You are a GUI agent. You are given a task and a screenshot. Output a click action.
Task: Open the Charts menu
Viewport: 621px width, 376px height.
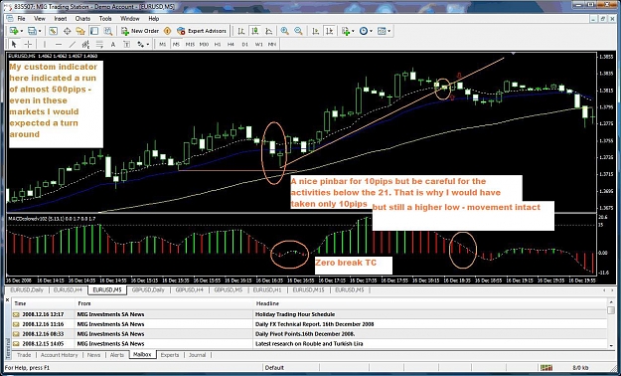82,19
